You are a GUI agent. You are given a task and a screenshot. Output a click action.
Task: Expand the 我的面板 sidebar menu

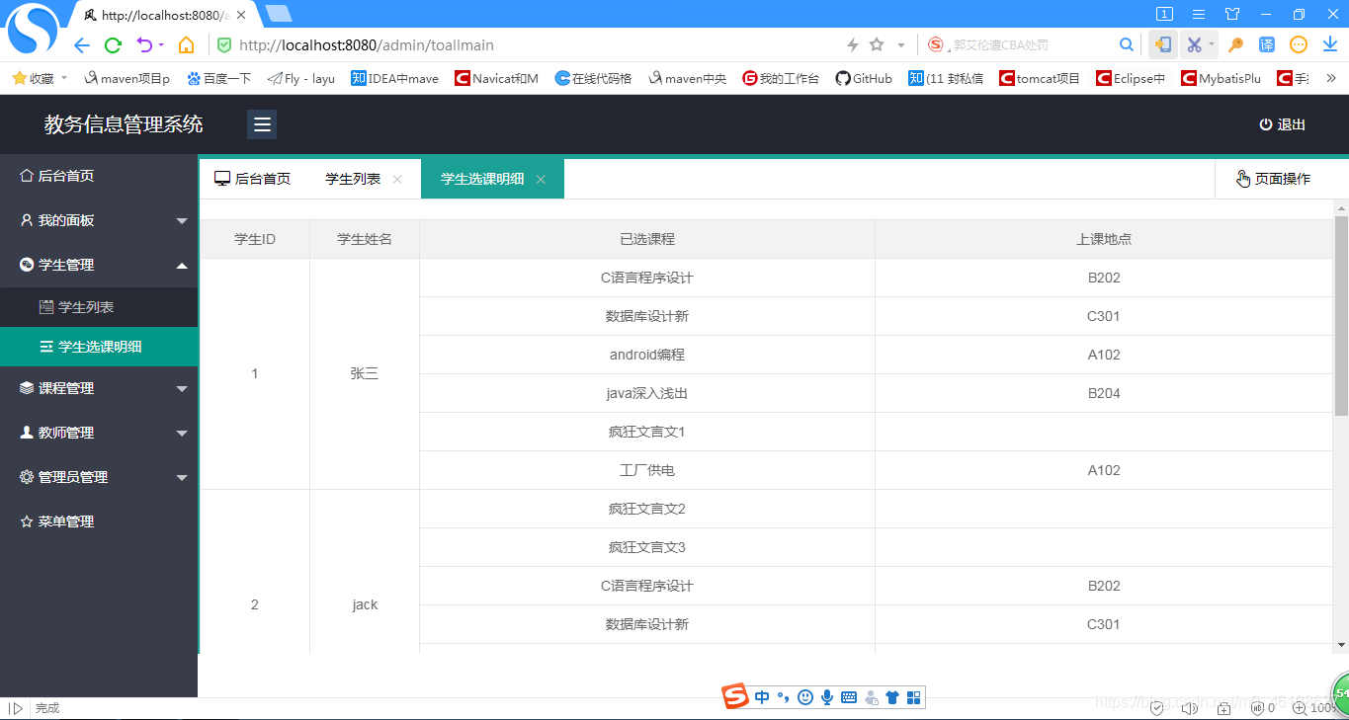(x=99, y=220)
